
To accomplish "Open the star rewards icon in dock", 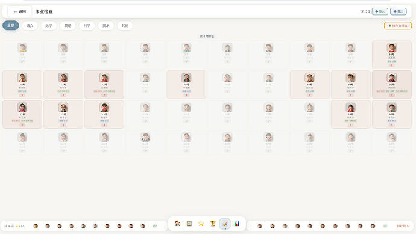I will tap(201, 224).
